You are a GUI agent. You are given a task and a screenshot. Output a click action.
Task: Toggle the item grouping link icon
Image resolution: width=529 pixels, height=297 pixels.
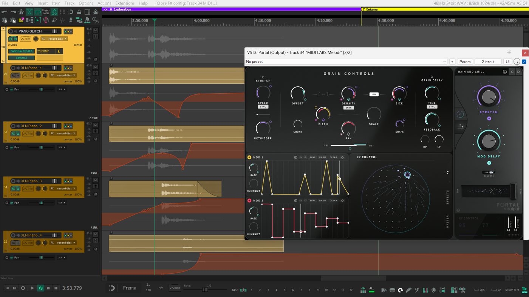click(38, 12)
